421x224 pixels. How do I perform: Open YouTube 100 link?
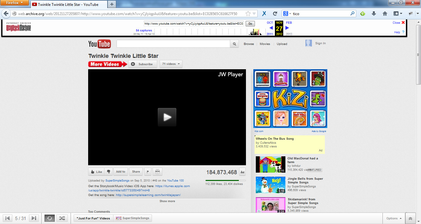pos(175,181)
